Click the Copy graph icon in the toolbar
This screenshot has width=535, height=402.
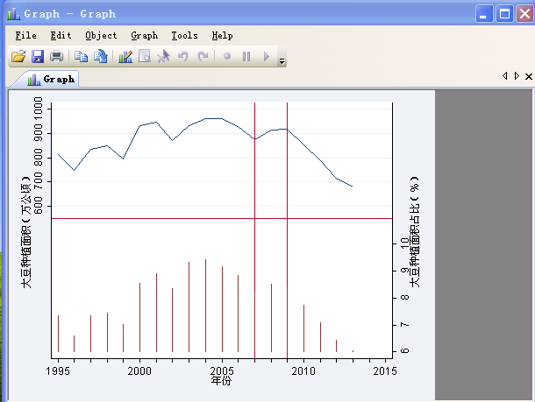pyautogui.click(x=81, y=57)
